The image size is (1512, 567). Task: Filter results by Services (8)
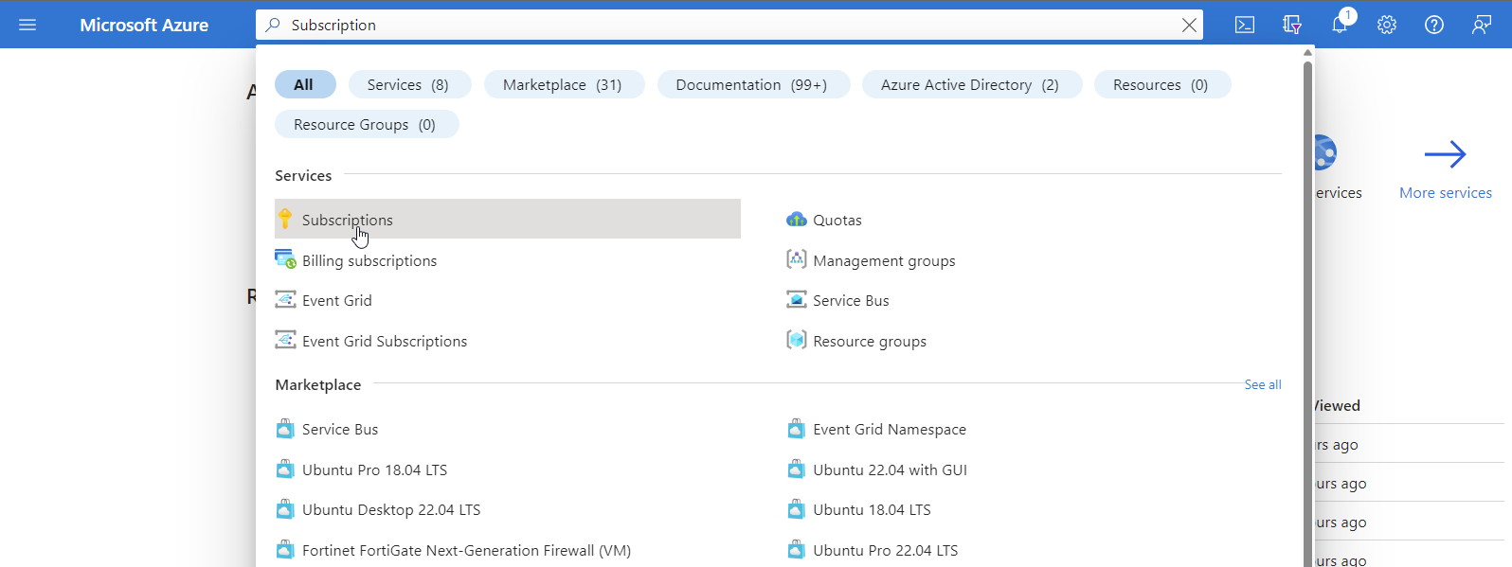407,84
